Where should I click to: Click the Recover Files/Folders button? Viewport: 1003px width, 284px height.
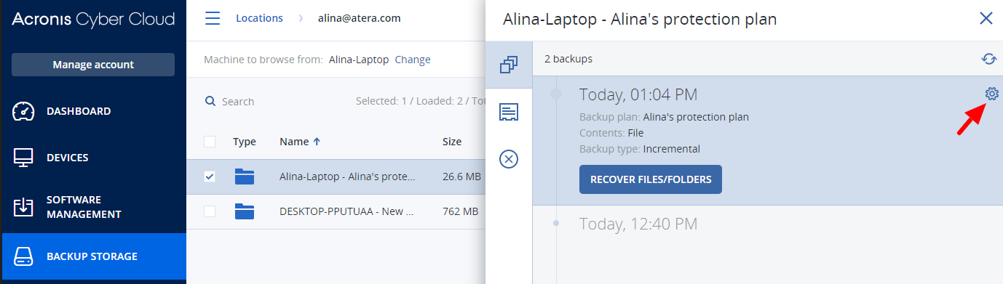click(x=651, y=179)
